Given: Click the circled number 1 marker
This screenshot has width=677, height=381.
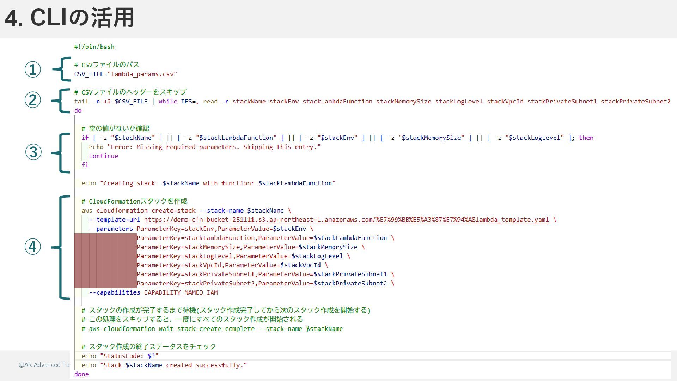Looking at the screenshot, I should click(x=32, y=69).
